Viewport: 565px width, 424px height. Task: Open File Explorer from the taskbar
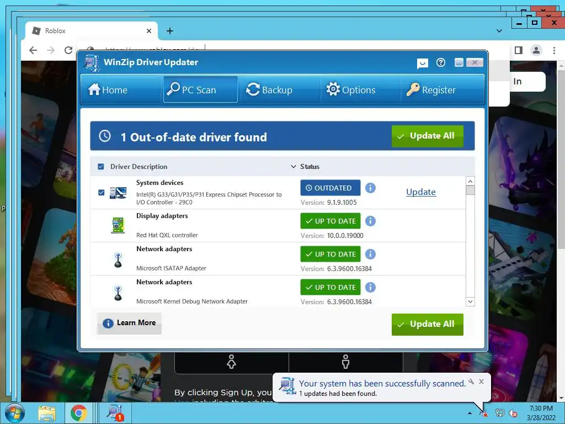(x=47, y=413)
